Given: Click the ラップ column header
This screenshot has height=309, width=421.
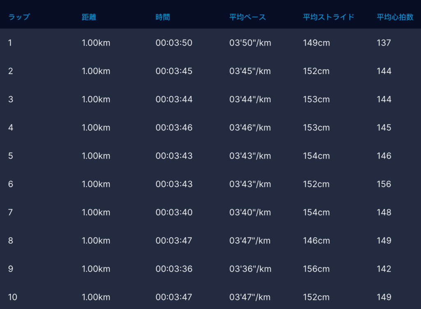Looking at the screenshot, I should pyautogui.click(x=19, y=17).
